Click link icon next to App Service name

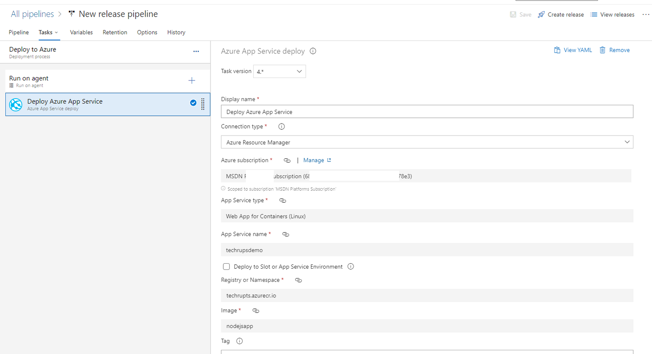(x=286, y=234)
